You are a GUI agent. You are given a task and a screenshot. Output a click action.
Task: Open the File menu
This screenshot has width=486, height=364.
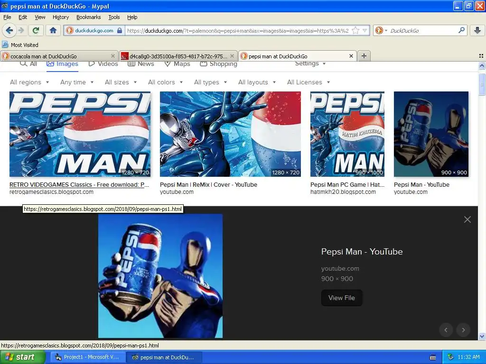point(7,17)
